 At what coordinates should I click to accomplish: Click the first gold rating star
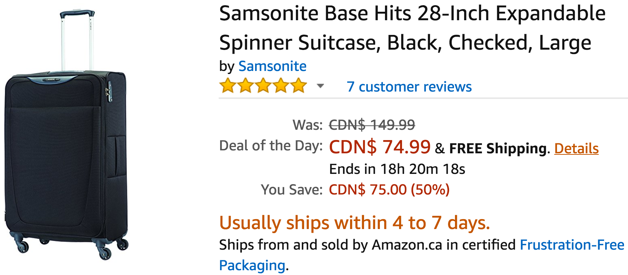pos(228,86)
